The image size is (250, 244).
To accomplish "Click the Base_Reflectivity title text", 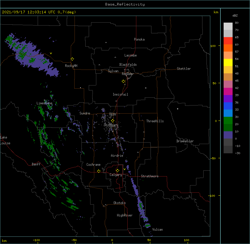I will click(x=125, y=4).
